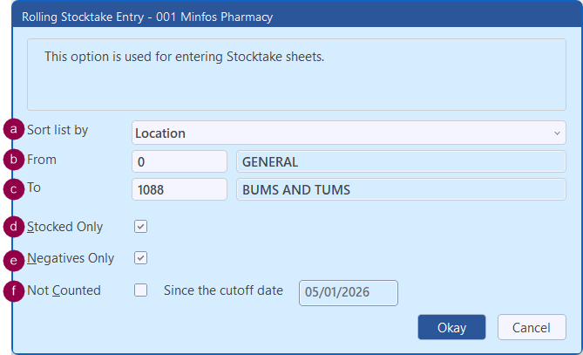Screen dimensions: 583x355
Task: Click the 'f' marker next to Not Counted
Action: tap(13, 290)
